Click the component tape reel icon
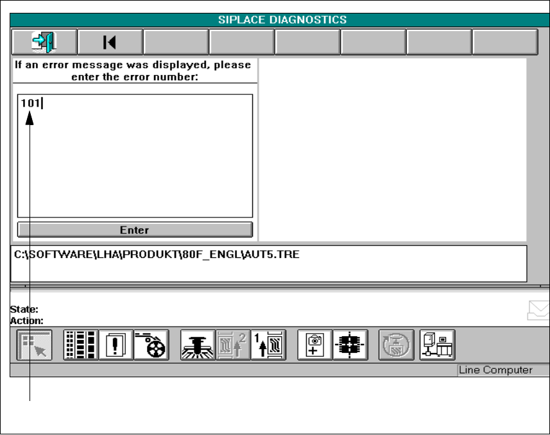Viewport: 550px width, 435px height. (151, 345)
